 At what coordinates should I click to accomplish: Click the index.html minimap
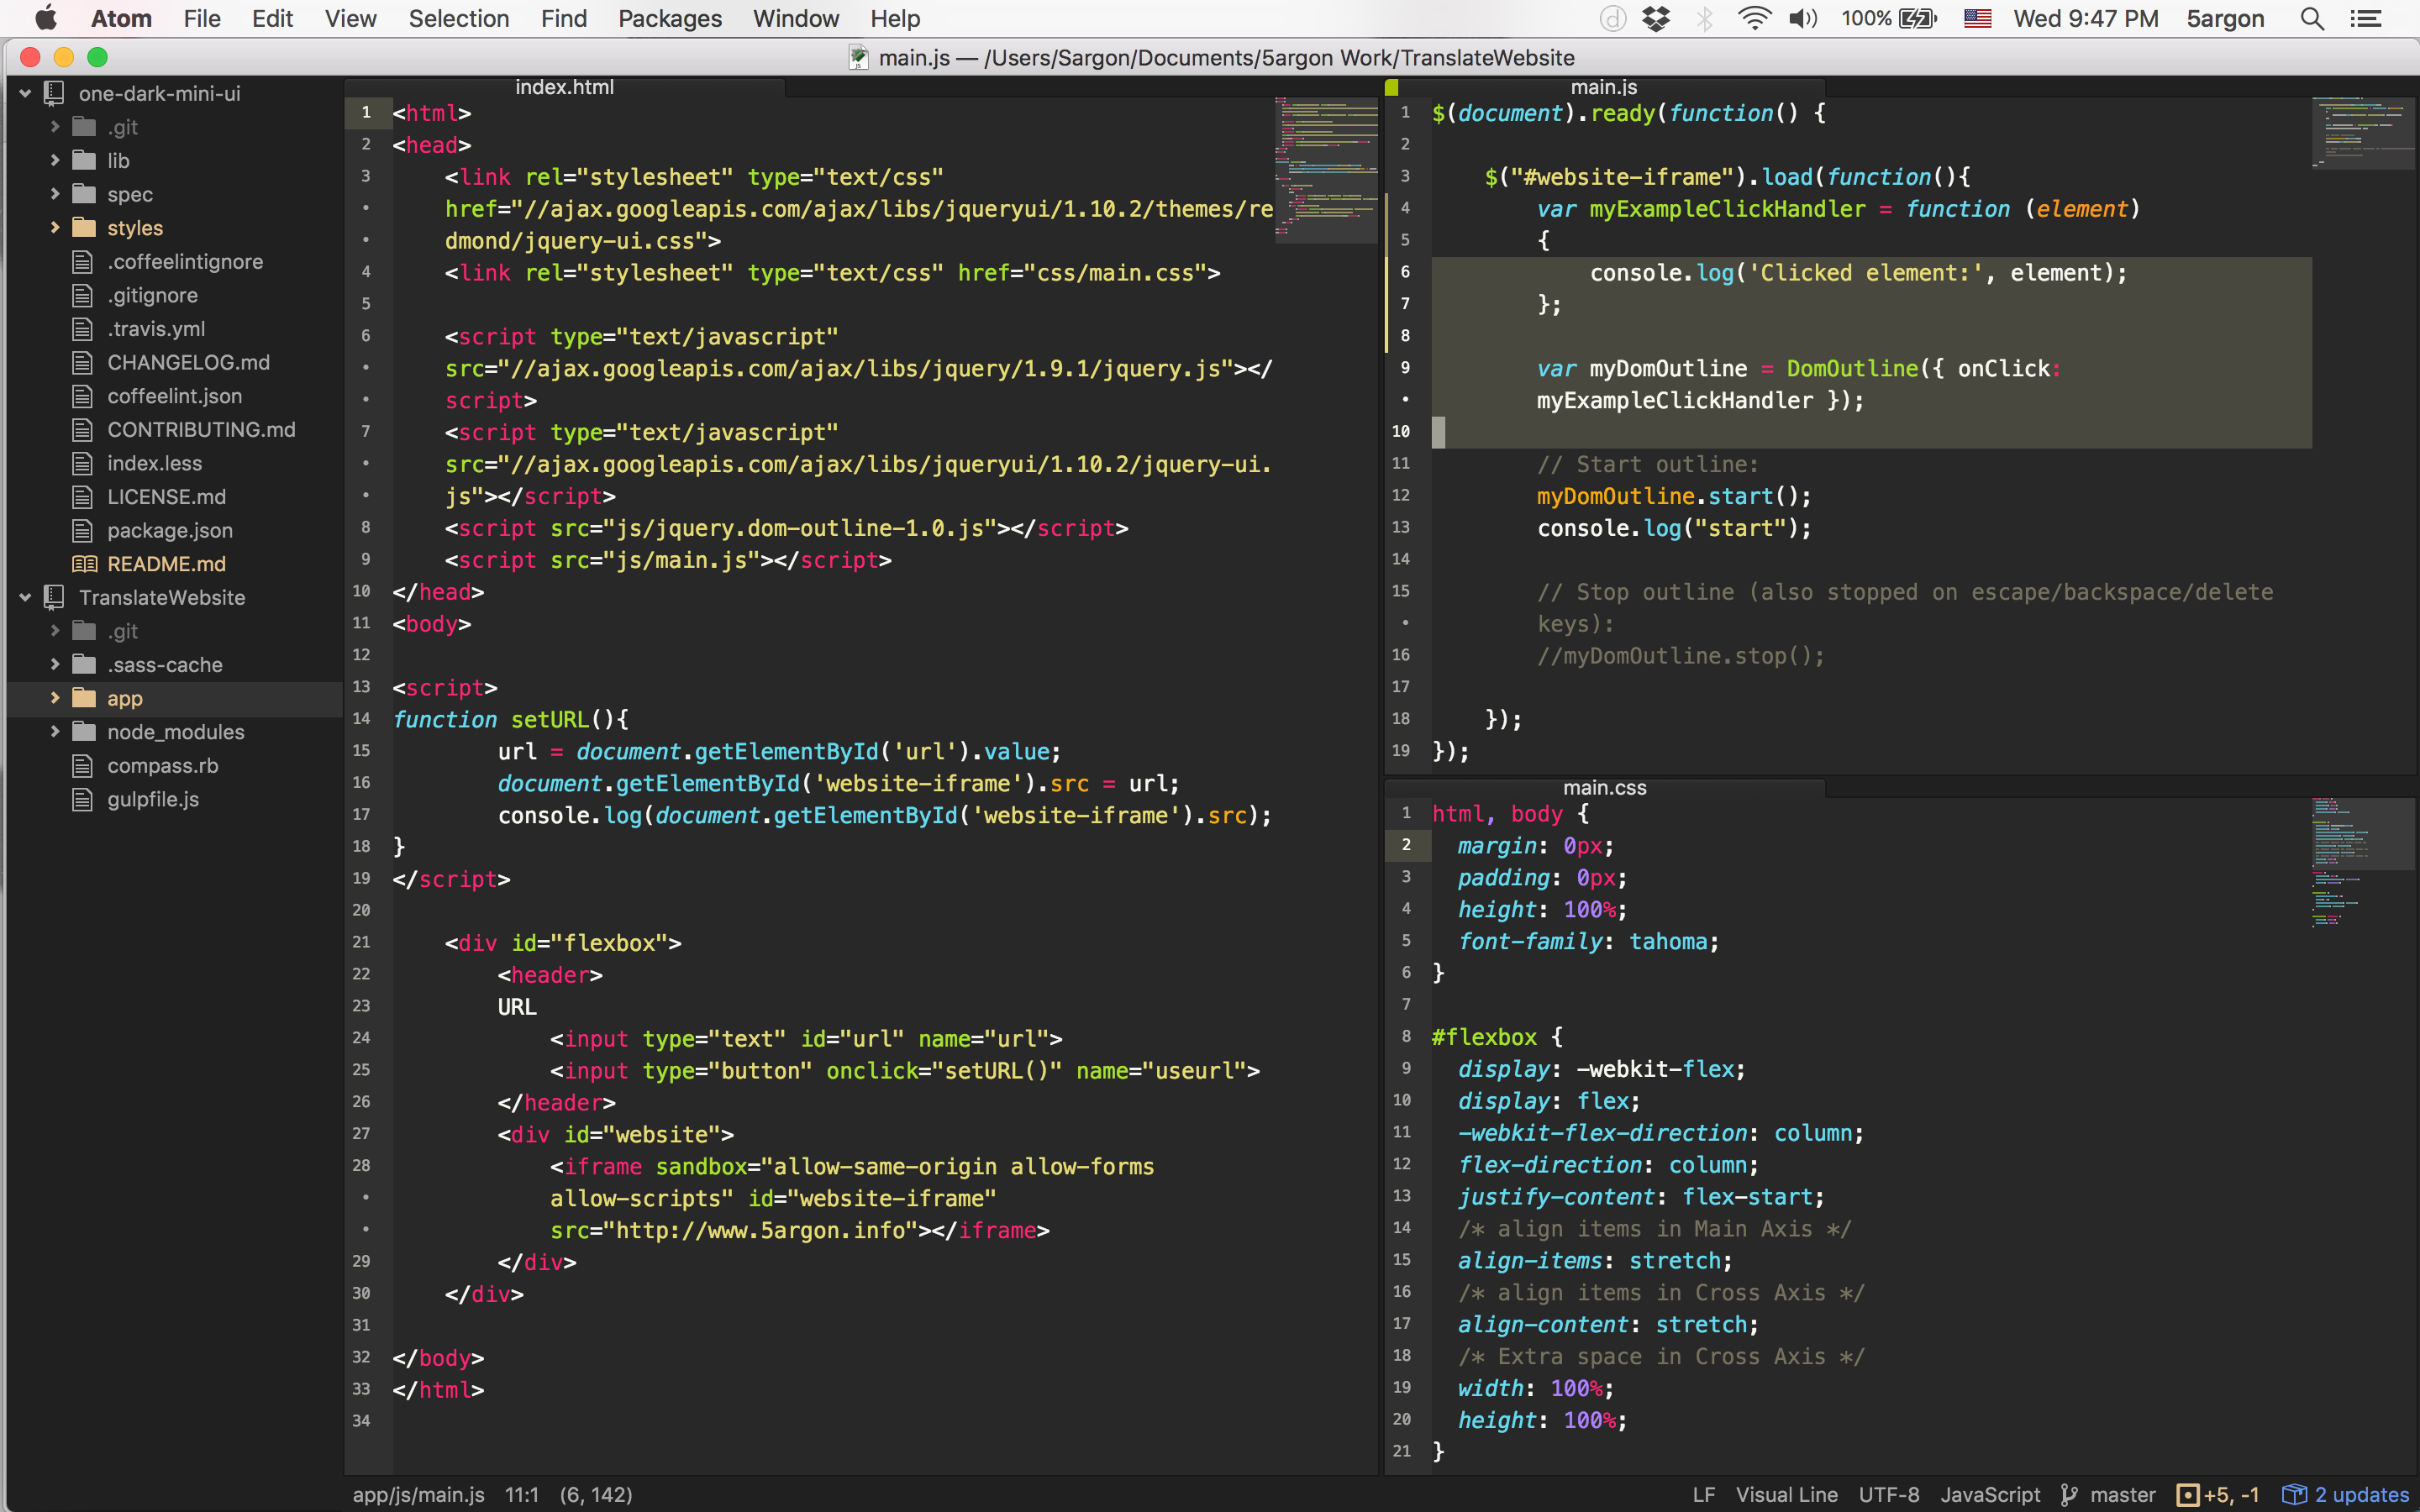tap(1325, 170)
